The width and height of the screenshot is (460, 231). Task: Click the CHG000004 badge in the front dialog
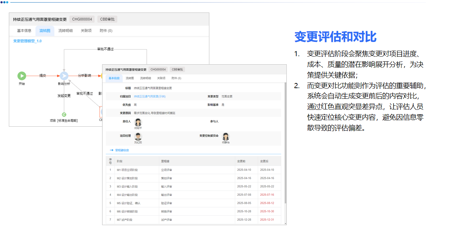[x=158, y=69]
